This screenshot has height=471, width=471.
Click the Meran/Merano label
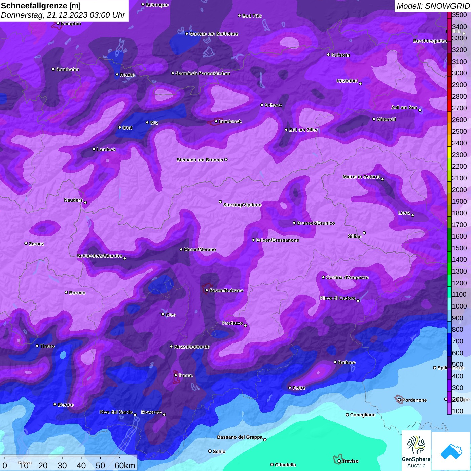point(200,249)
